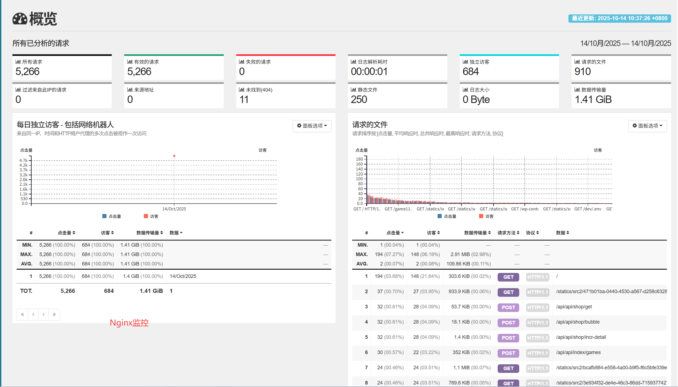
Task: Go to last page with double-right arrow
Action: click(x=54, y=314)
